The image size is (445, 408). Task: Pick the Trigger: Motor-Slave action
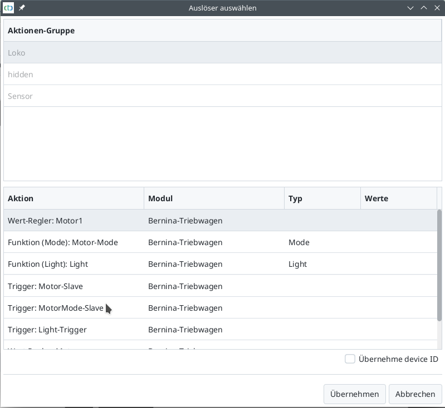pyautogui.click(x=45, y=286)
